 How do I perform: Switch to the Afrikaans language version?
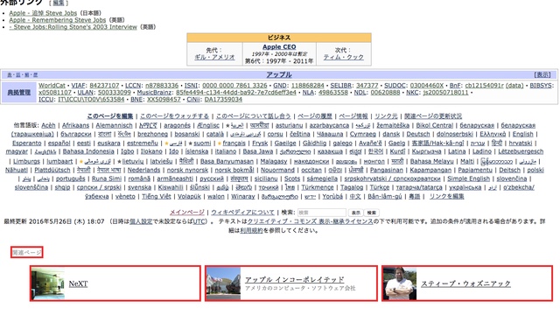(x=76, y=125)
